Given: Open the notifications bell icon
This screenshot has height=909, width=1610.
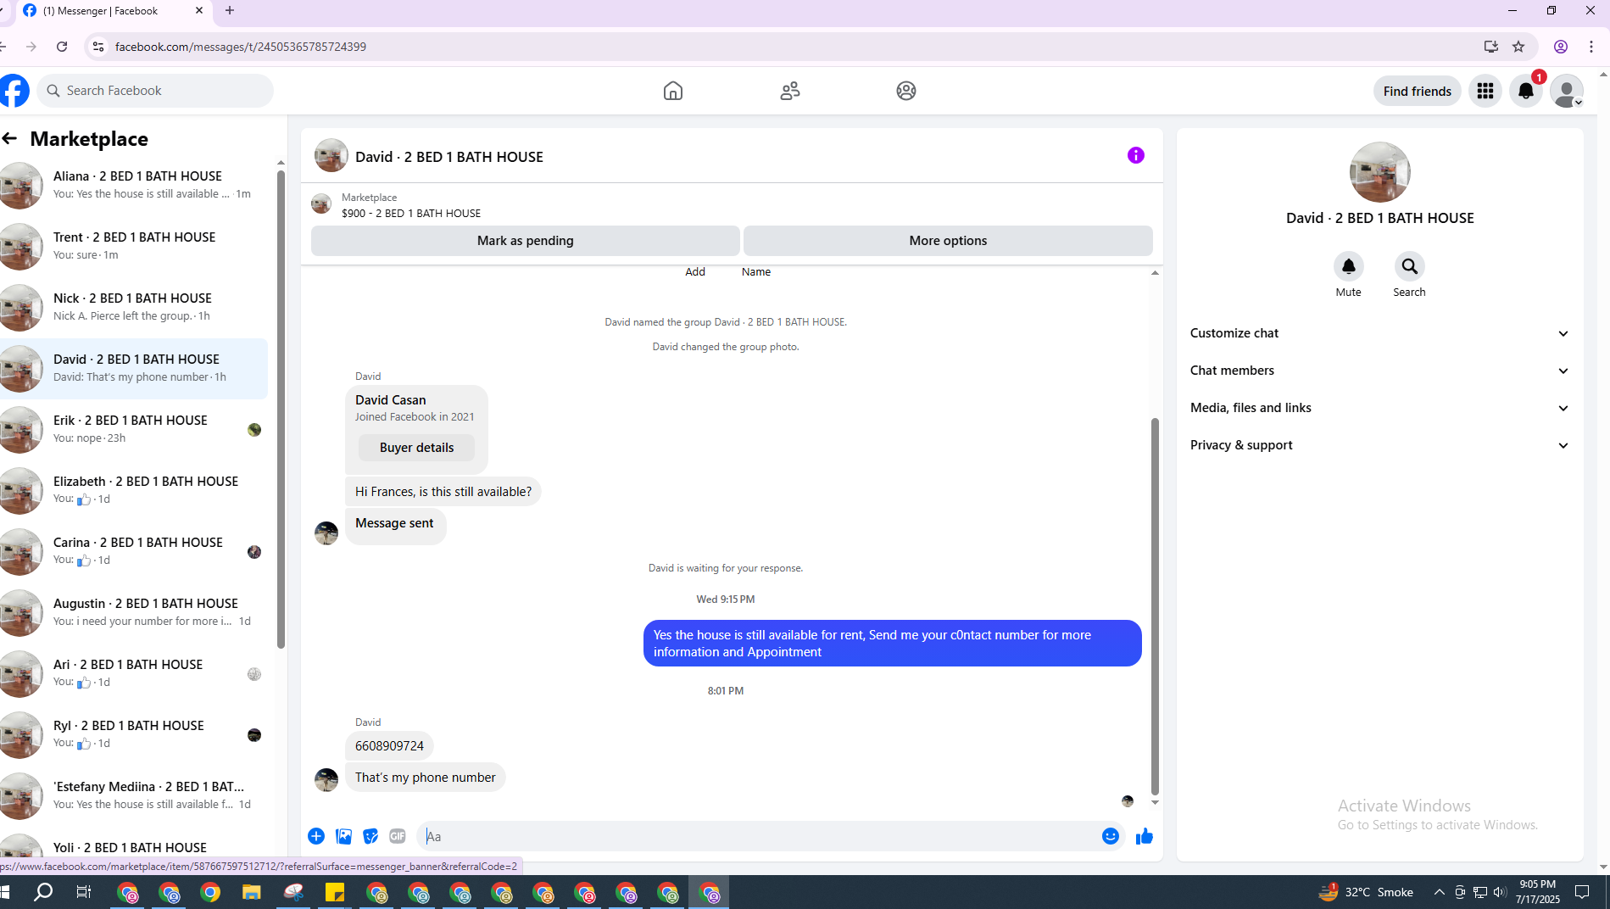Looking at the screenshot, I should pos(1526,91).
